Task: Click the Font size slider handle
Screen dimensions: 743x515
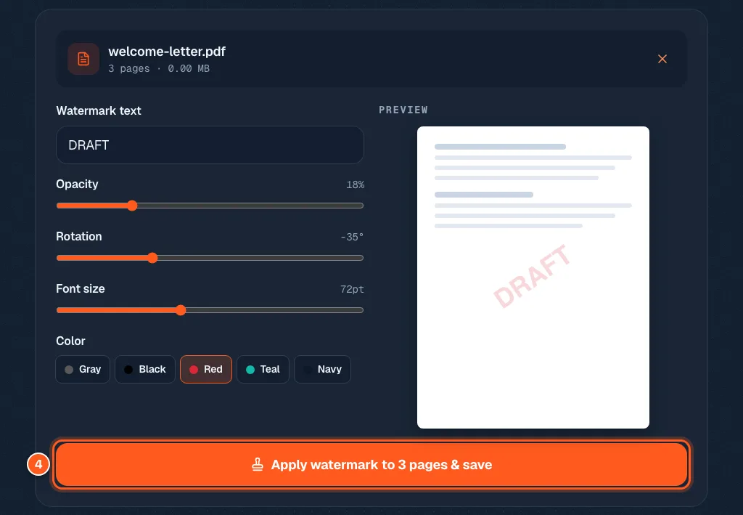Action: 181,310
